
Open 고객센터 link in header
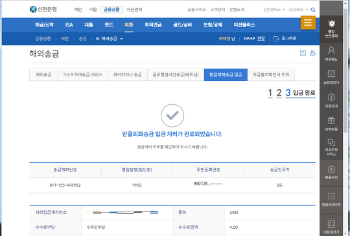[x=218, y=10]
